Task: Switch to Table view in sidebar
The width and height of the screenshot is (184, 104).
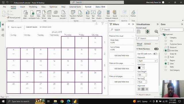Action: [x=3, y=30]
